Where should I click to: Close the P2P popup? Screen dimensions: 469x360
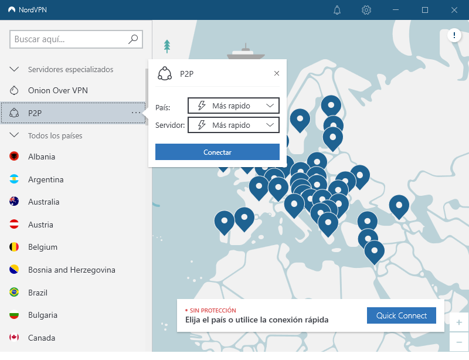point(276,73)
